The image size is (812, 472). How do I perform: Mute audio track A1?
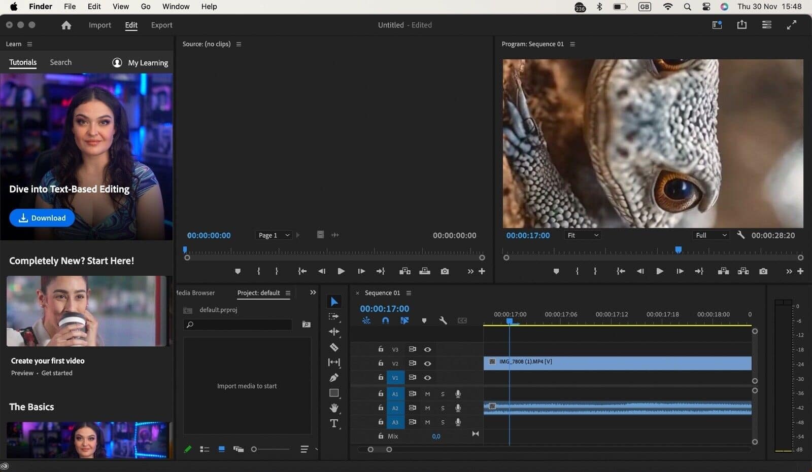click(x=427, y=394)
